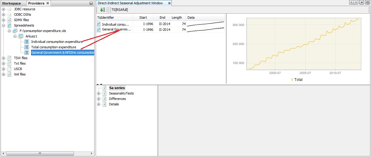
Task: Close the Direct-Indirect Seasonal Adjustment Window tab
Action: [169, 3]
